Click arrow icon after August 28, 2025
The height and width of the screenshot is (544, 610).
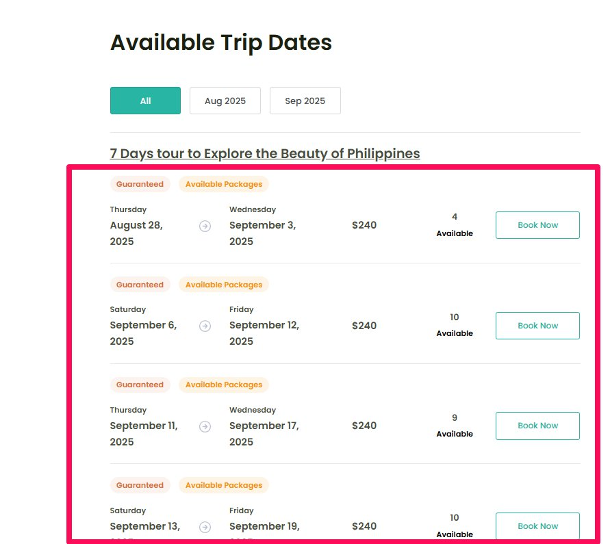(x=205, y=226)
